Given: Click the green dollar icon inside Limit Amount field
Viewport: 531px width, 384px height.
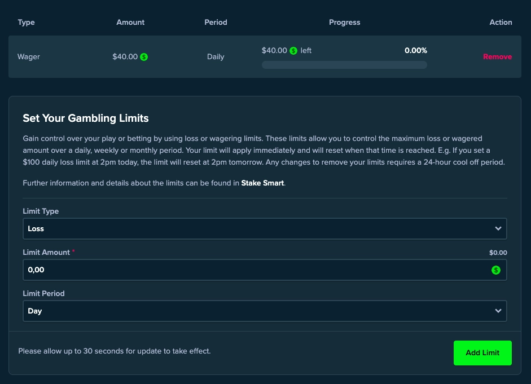Looking at the screenshot, I should 496,270.
